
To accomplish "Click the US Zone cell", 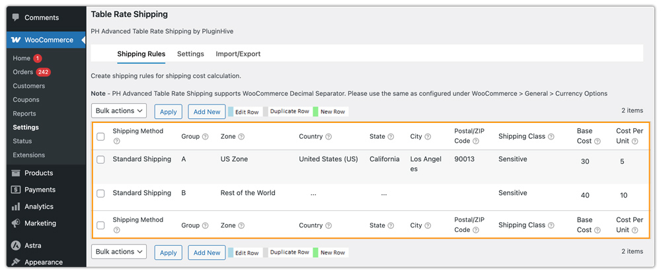I will [235, 159].
